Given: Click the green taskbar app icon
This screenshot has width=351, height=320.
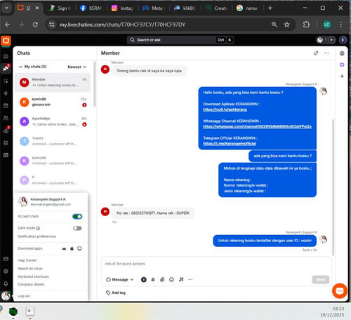Looking at the screenshot, I should [x=13, y=312].
